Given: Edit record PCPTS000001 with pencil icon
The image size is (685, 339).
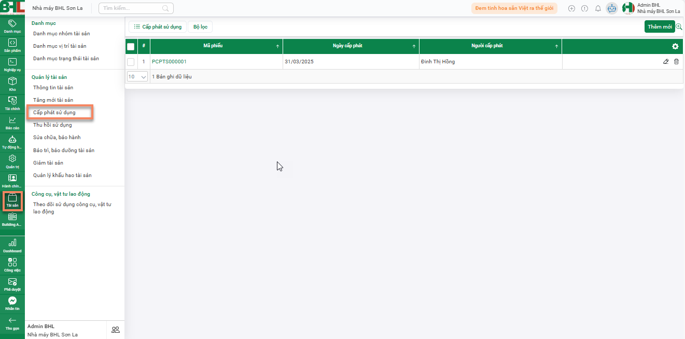Looking at the screenshot, I should [666, 62].
